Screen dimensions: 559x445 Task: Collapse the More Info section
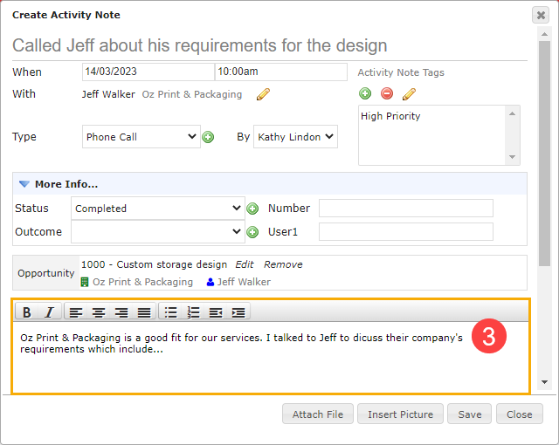(x=24, y=184)
